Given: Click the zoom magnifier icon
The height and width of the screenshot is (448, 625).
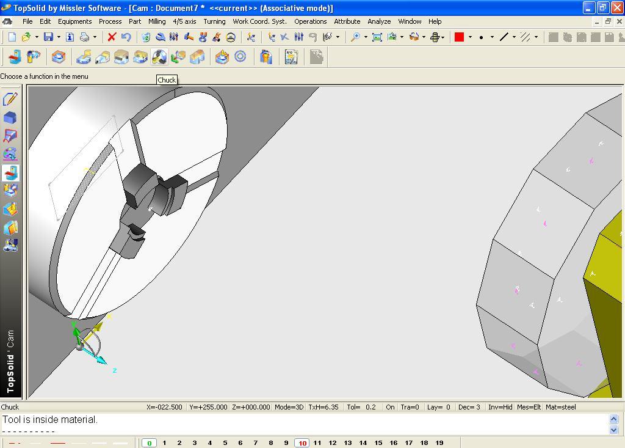Looking at the screenshot, I should 355,37.
